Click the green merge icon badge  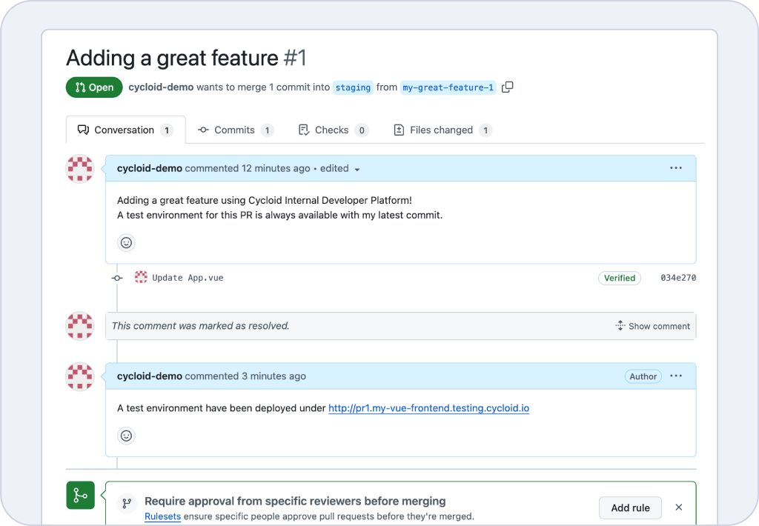(80, 495)
